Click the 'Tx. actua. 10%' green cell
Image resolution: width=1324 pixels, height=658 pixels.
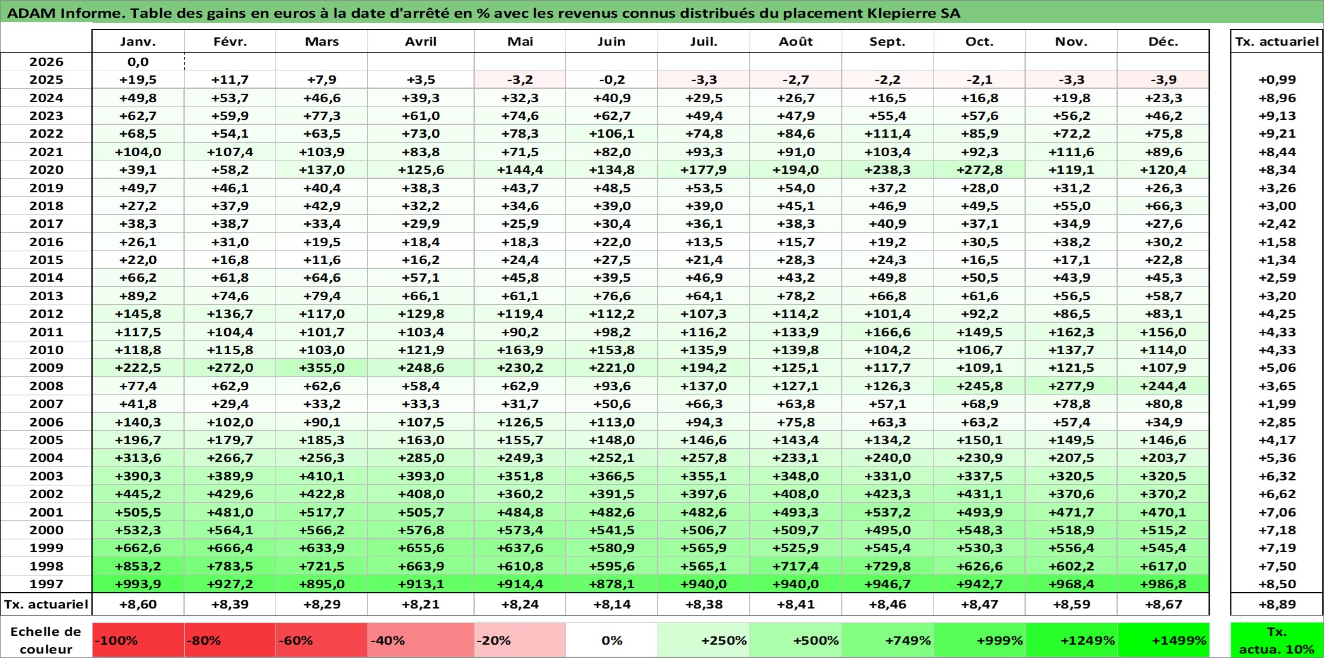pyautogui.click(x=1276, y=640)
